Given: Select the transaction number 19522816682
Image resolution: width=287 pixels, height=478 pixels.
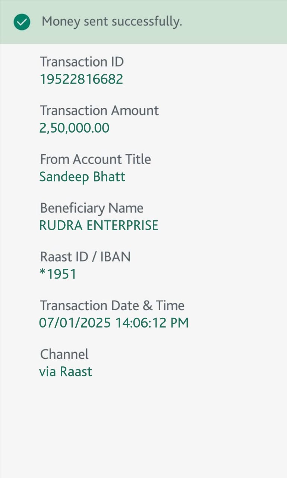Looking at the screenshot, I should tap(81, 79).
